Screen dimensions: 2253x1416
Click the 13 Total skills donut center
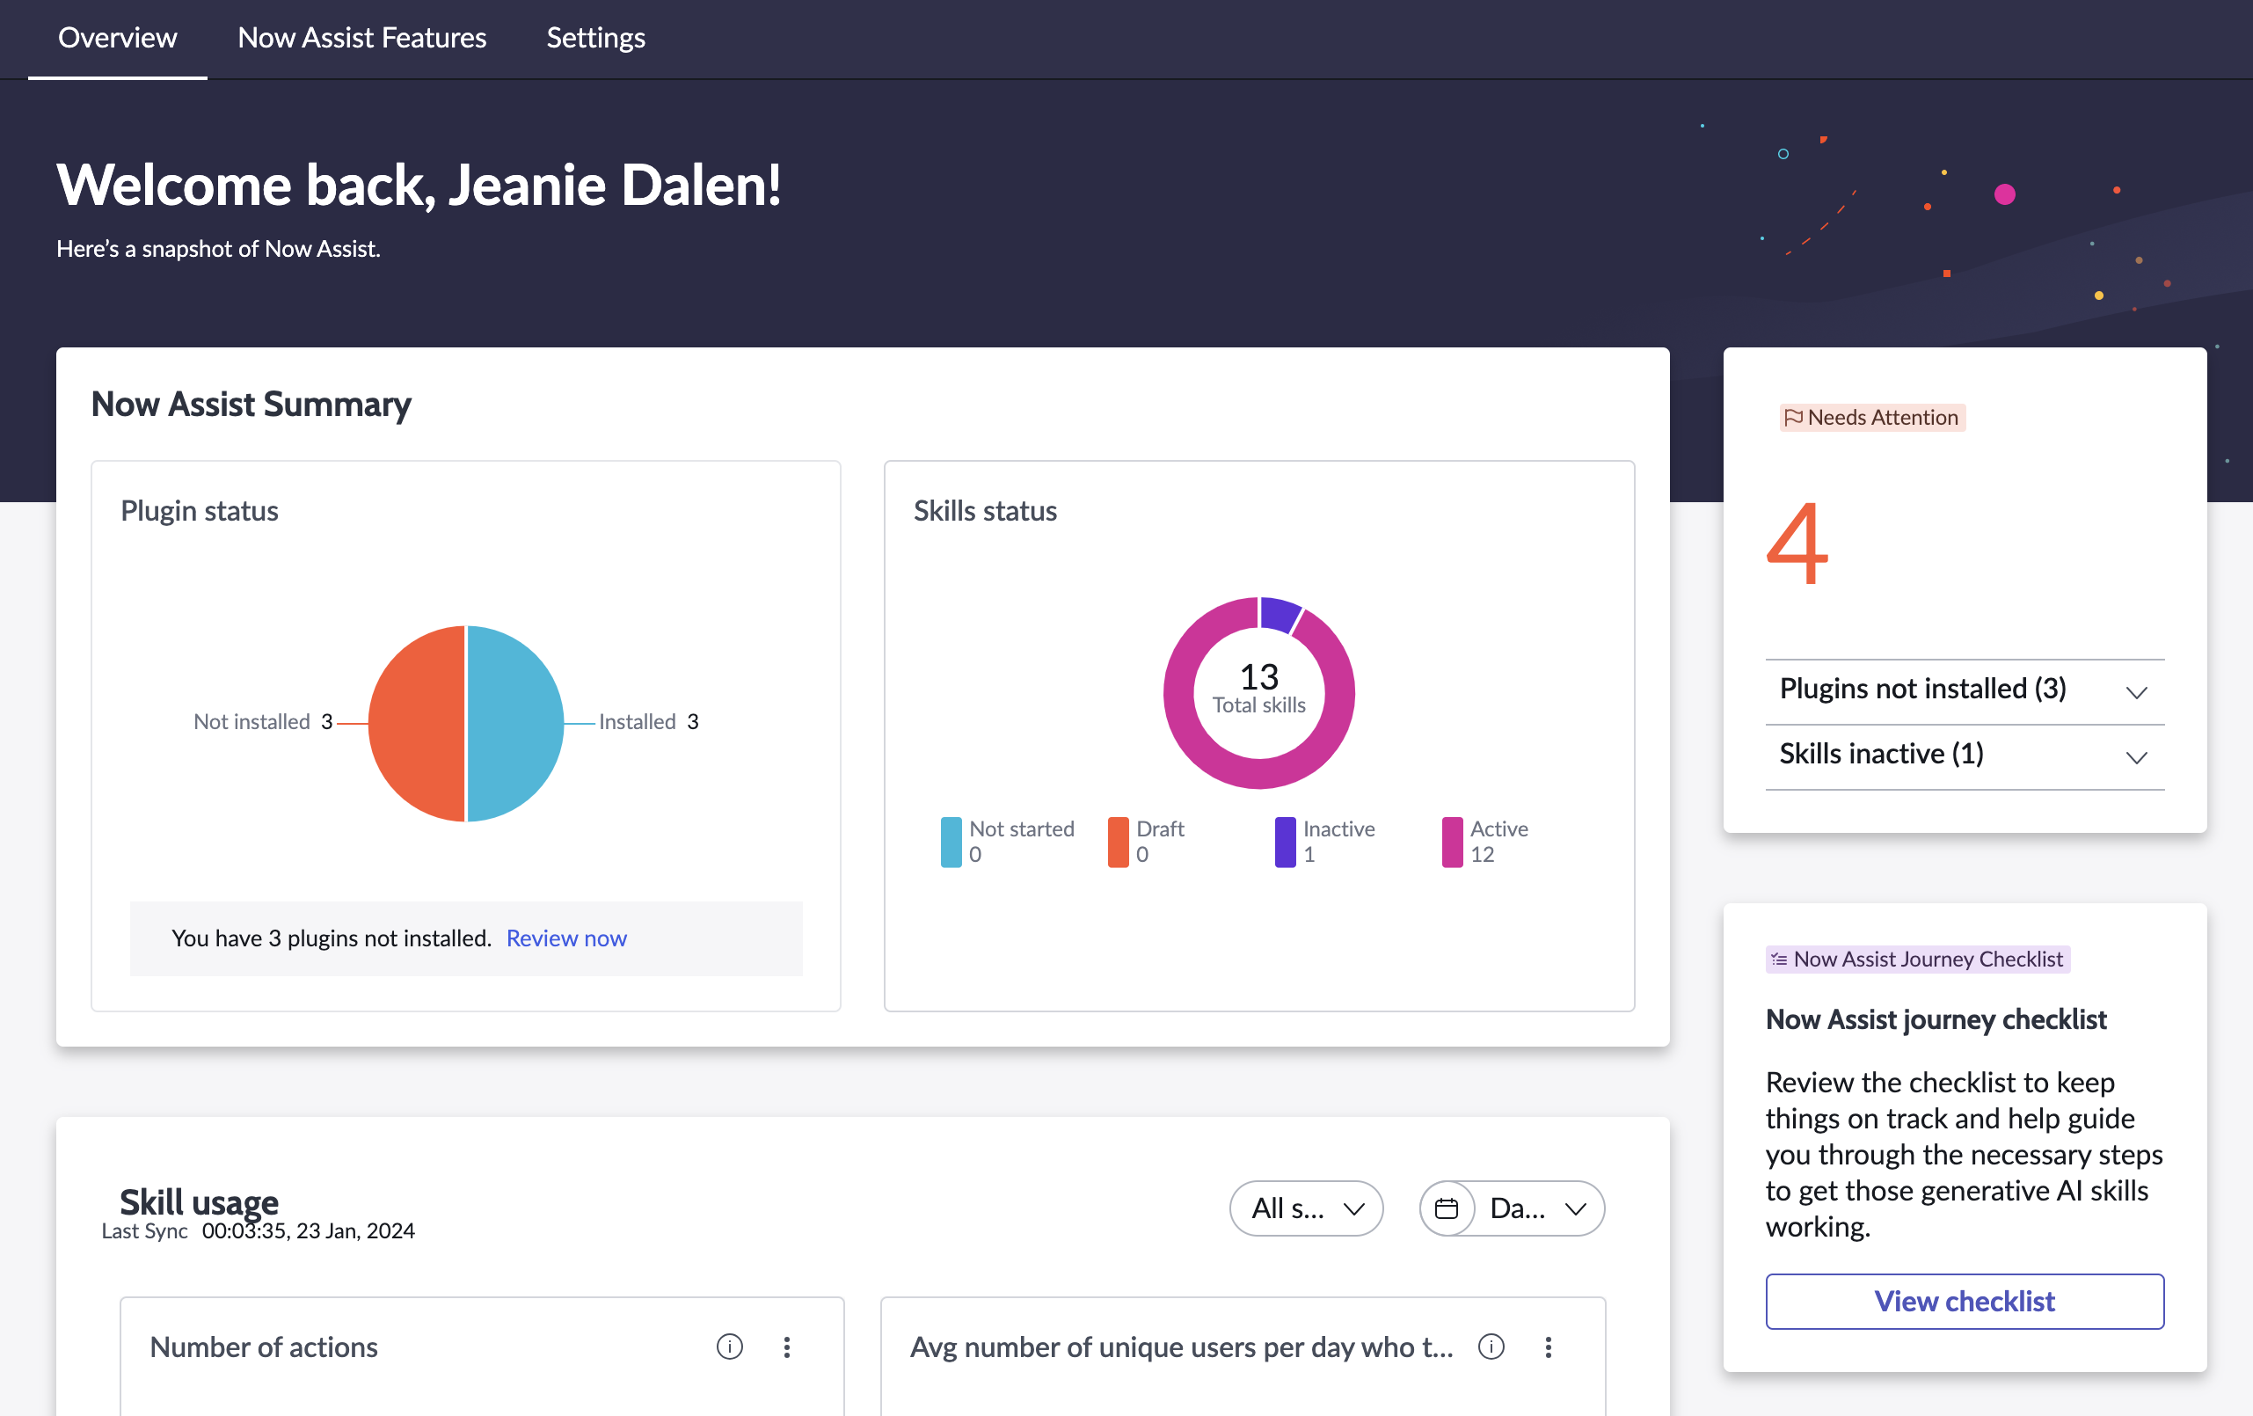(1259, 689)
